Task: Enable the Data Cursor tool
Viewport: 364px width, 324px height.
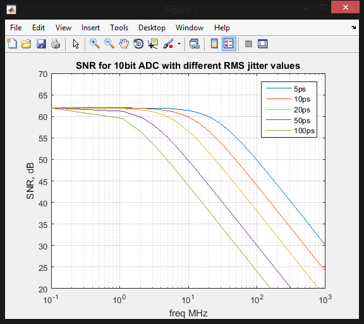Action: [x=153, y=44]
